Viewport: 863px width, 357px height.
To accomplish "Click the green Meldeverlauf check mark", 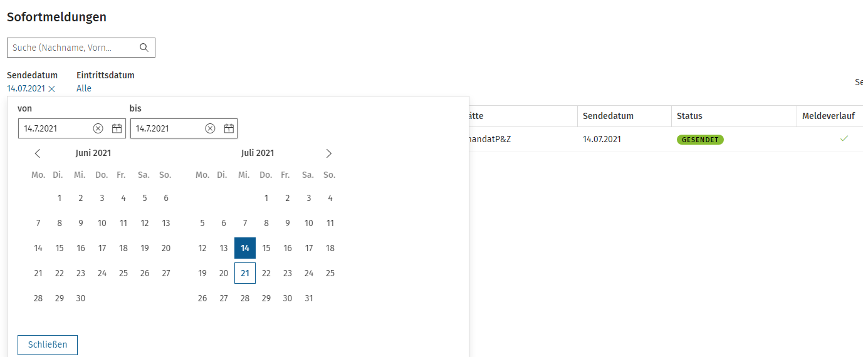I will pos(844,138).
